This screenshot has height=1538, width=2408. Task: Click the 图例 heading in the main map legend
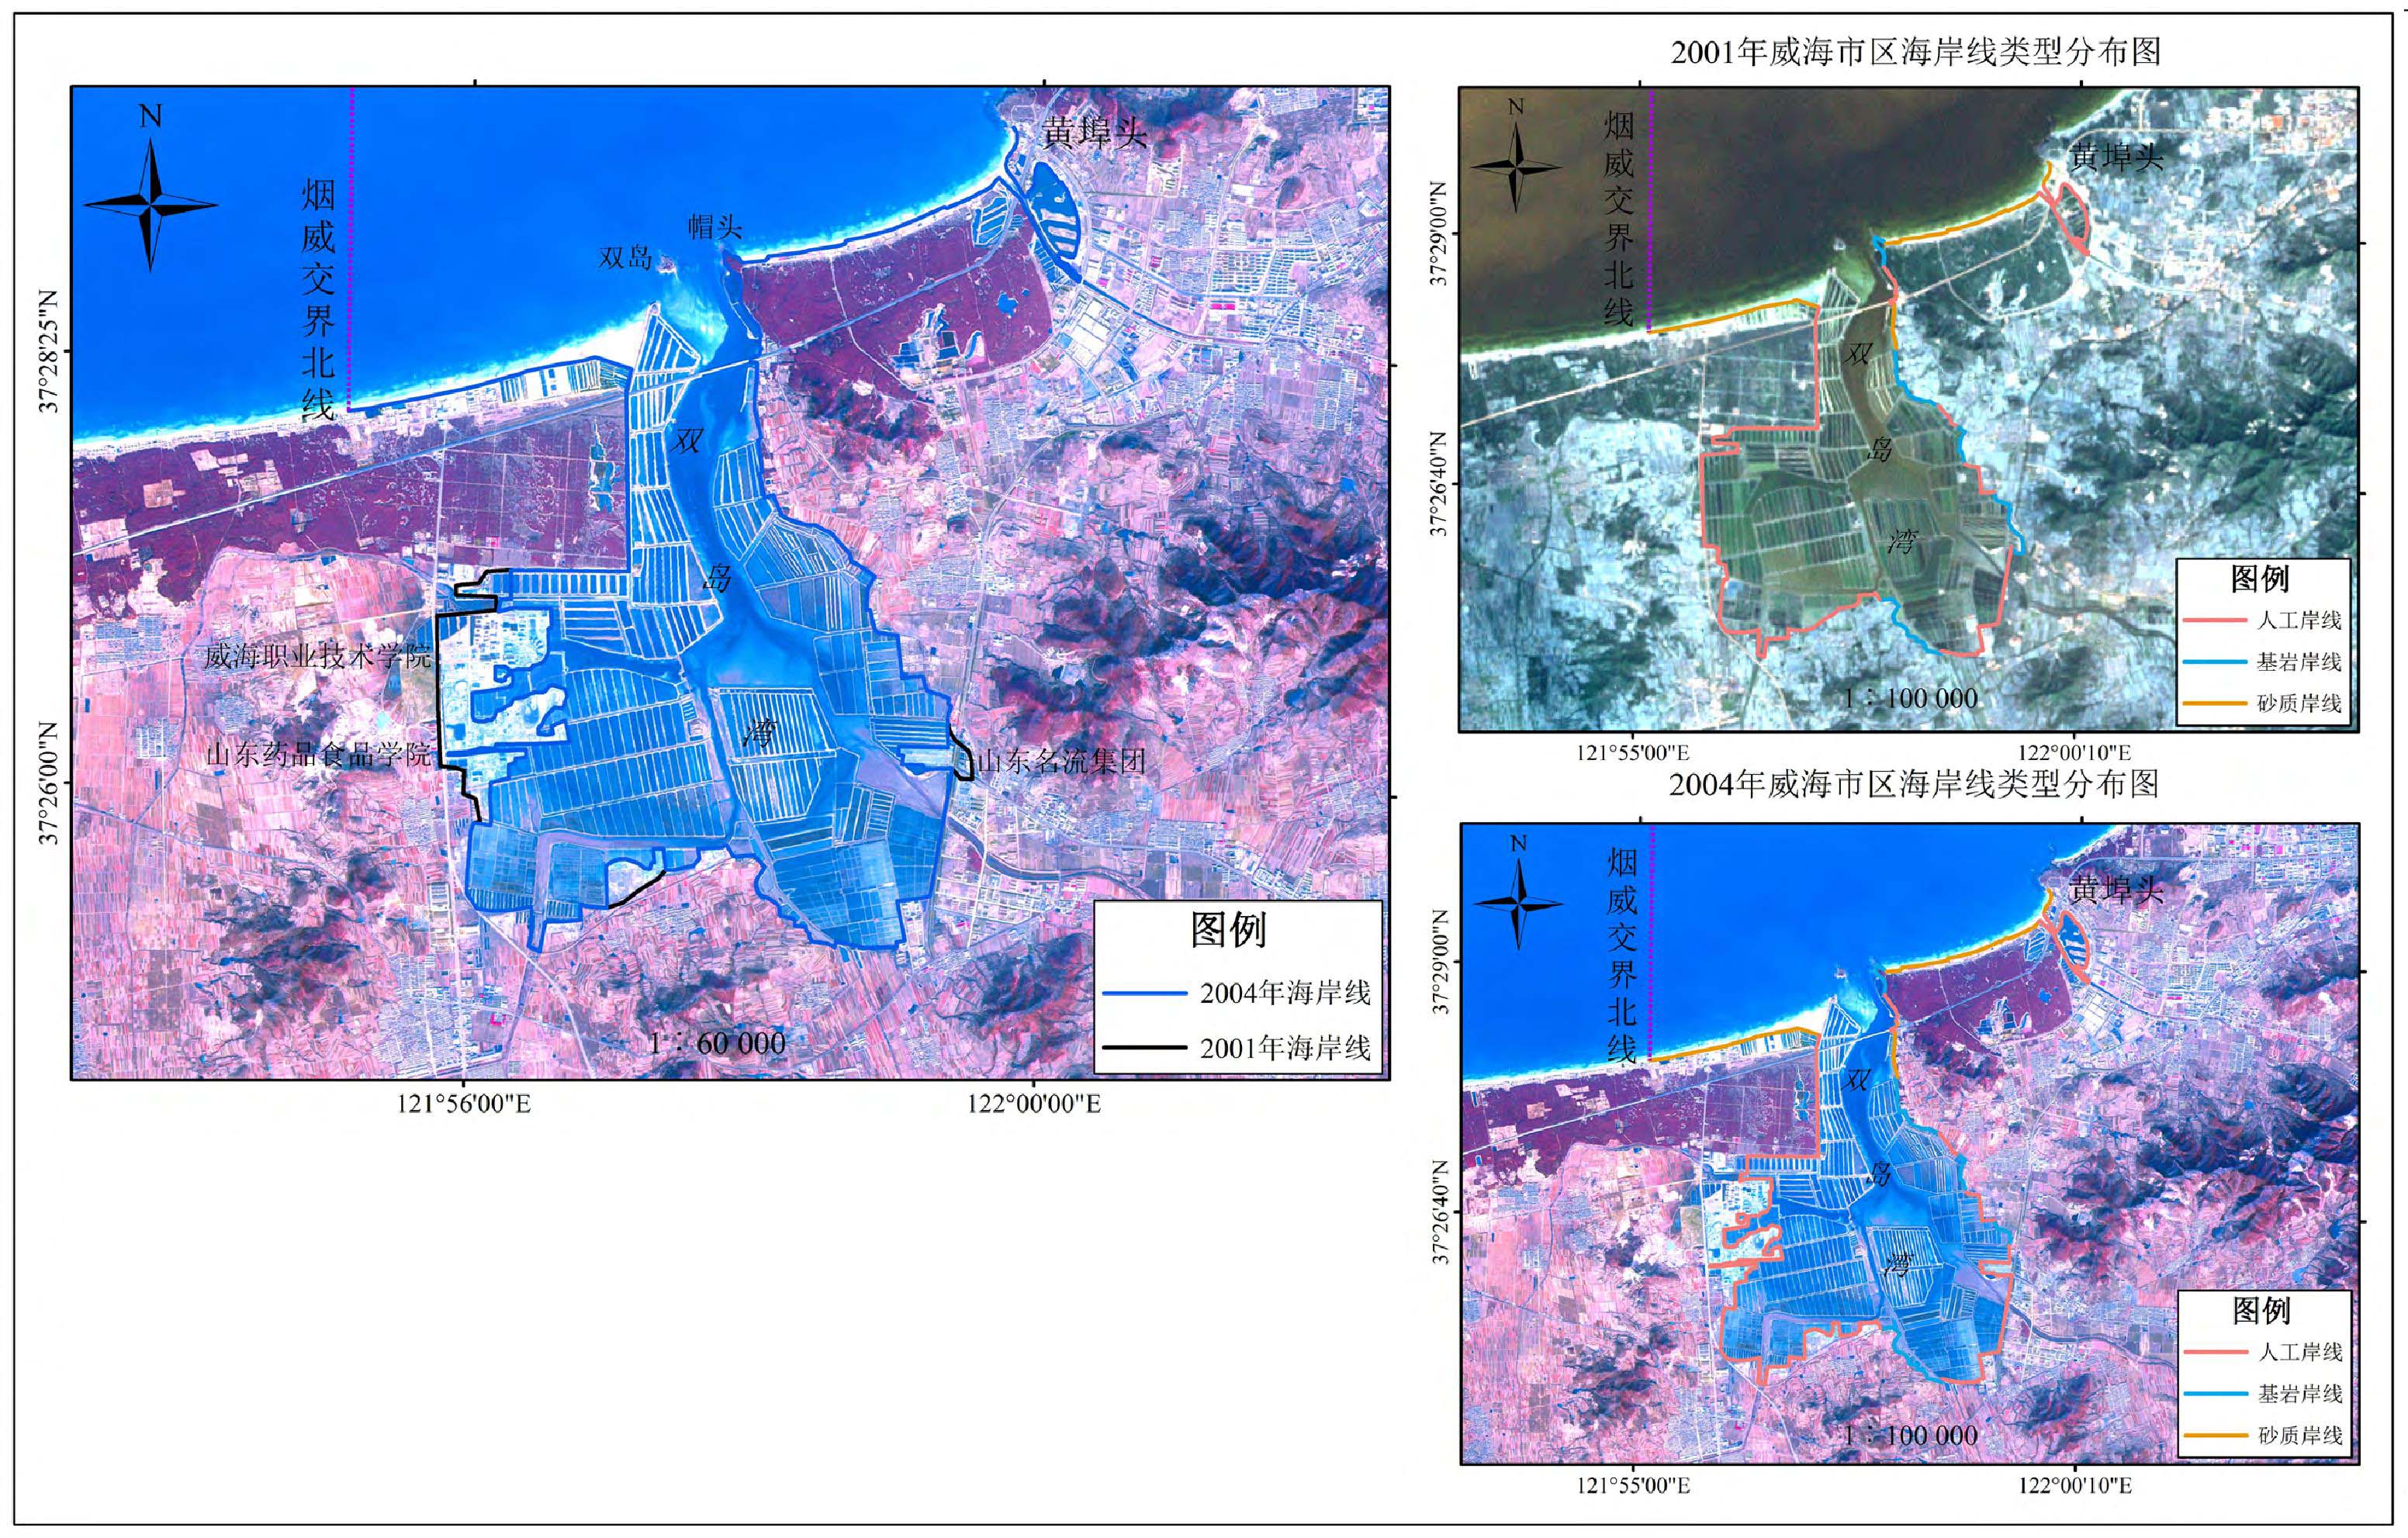1229,930
